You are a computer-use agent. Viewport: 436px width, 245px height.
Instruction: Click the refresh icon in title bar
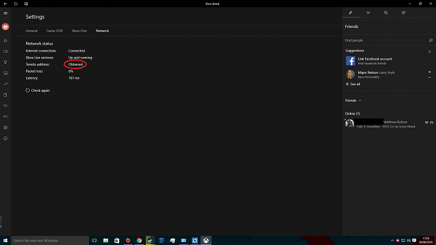coord(16,4)
